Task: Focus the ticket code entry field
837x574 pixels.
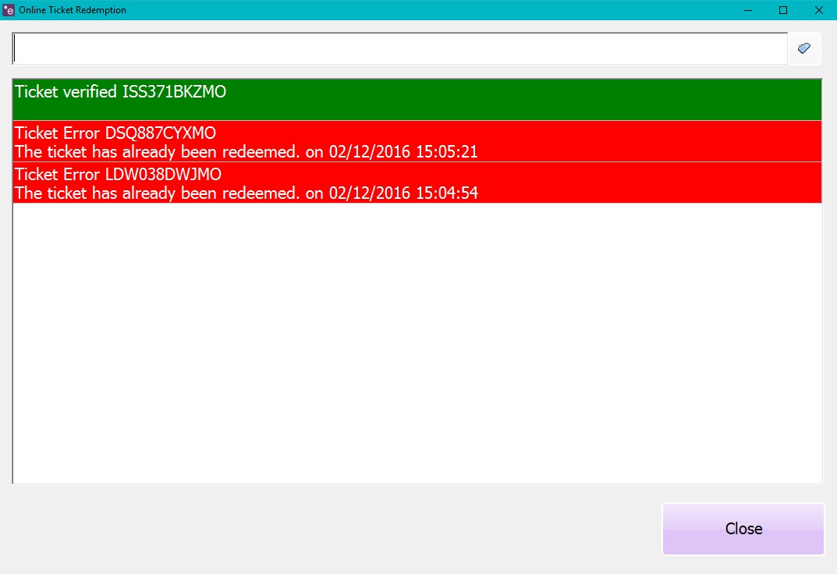Action: click(400, 48)
